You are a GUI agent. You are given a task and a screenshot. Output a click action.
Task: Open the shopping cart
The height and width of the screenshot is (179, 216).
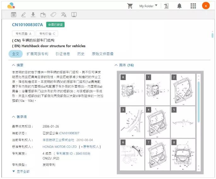point(129,6)
